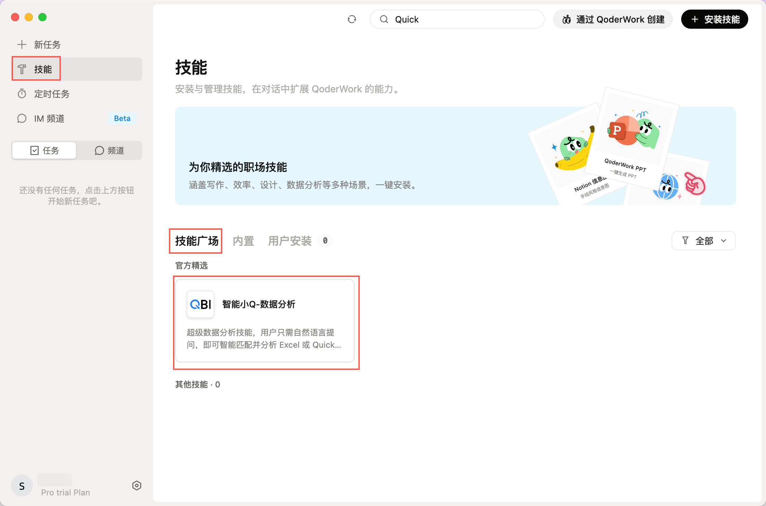Click the QoderWork PPT illustration card
The height and width of the screenshot is (506, 766).
(x=632, y=138)
